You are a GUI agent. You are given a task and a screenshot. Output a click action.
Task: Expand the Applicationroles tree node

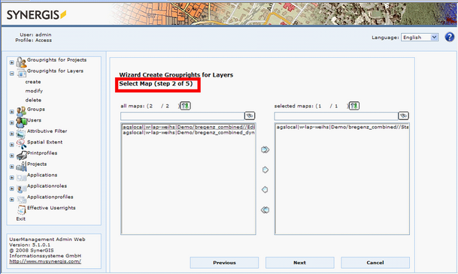pos(12,188)
